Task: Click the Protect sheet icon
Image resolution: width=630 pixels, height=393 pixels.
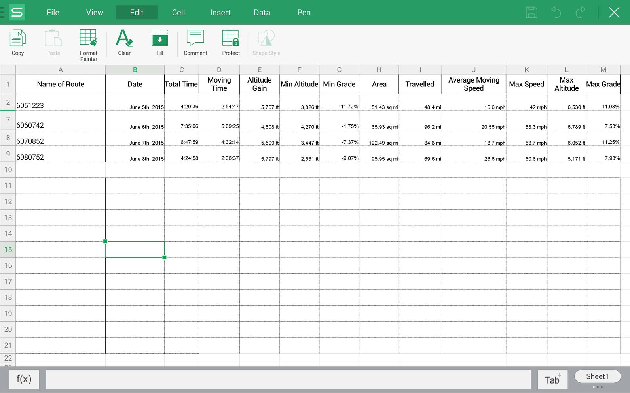Action: 231,43
